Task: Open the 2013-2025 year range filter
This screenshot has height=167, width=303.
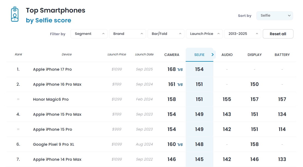Action: click(243, 34)
